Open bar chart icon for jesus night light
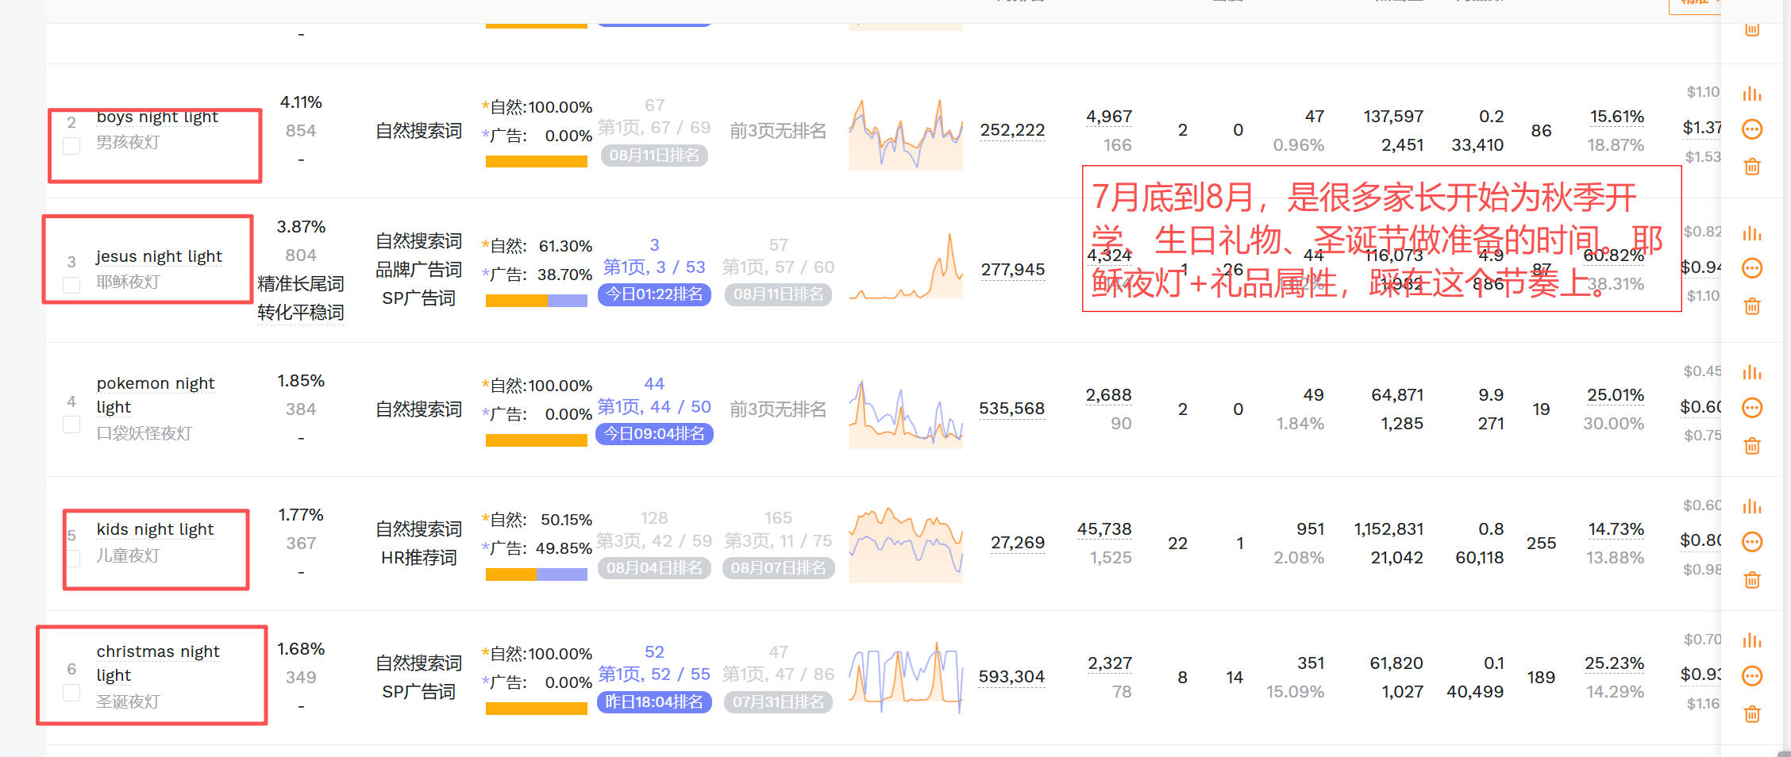 [x=1751, y=234]
